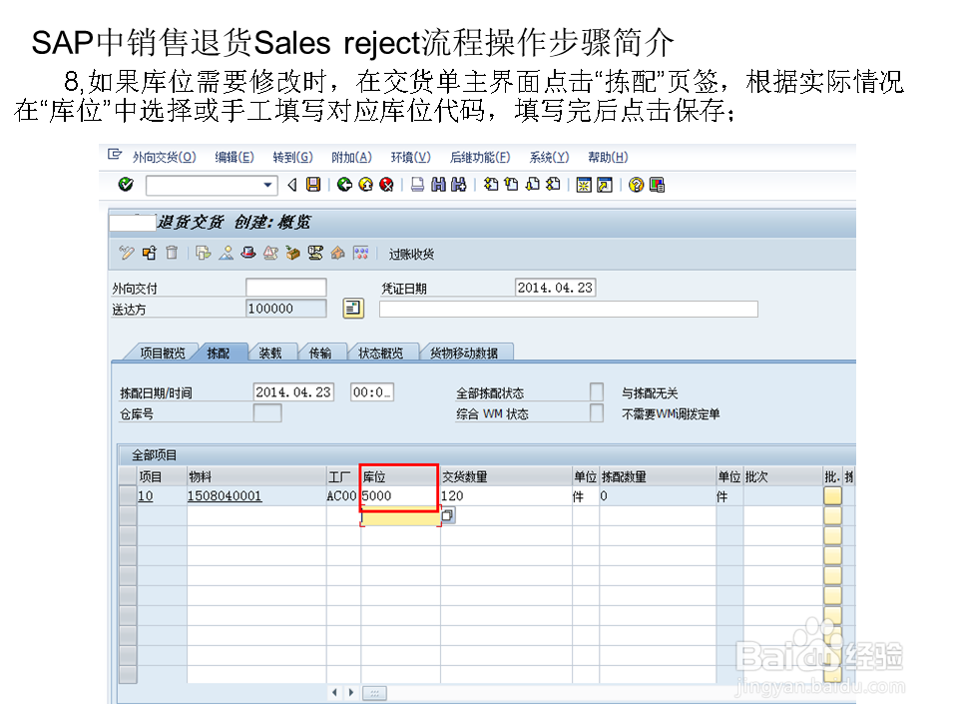
Task: Switch to the 项目概览 tab
Action: (x=162, y=353)
